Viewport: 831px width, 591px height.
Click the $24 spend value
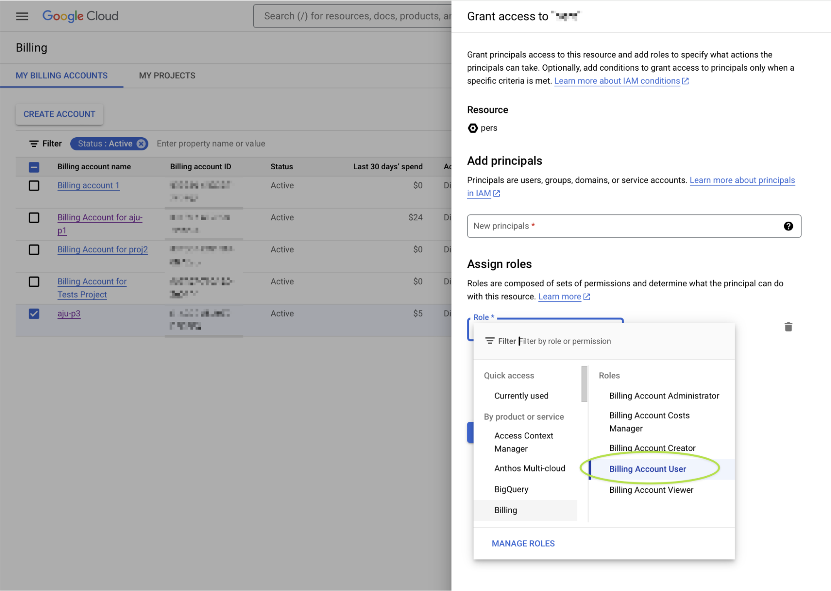[x=415, y=218]
